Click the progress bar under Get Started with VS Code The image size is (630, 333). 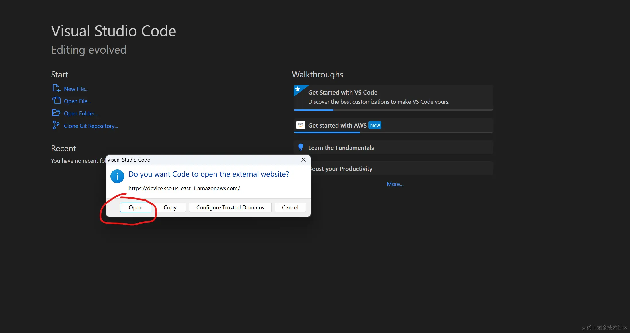pyautogui.click(x=393, y=110)
